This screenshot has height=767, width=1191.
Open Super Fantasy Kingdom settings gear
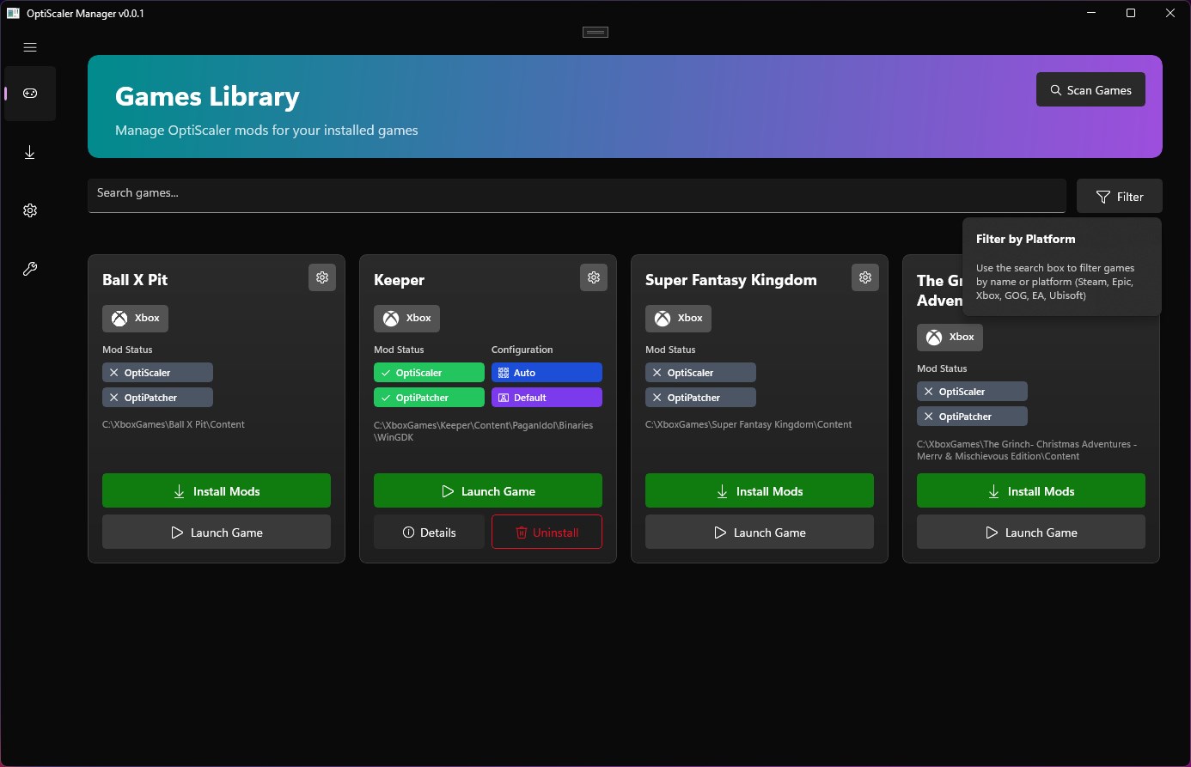pos(865,277)
